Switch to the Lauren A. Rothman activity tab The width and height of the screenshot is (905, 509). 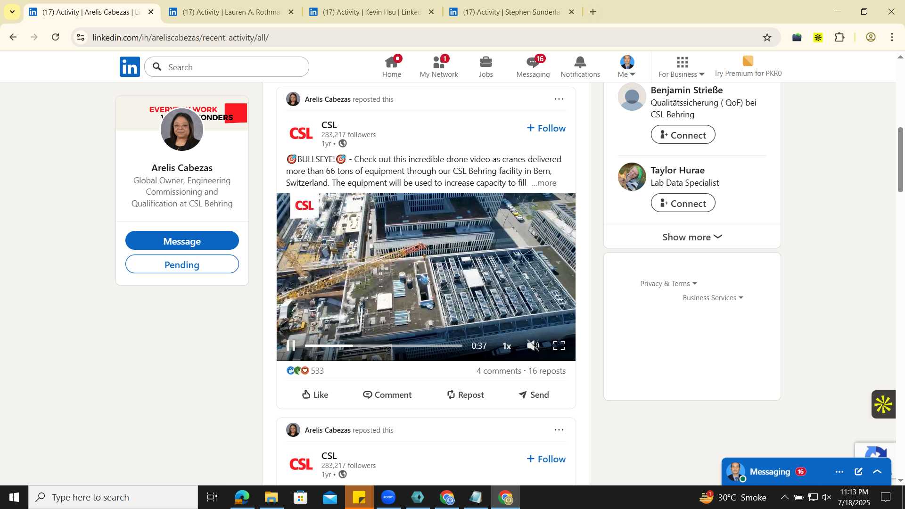point(231,12)
